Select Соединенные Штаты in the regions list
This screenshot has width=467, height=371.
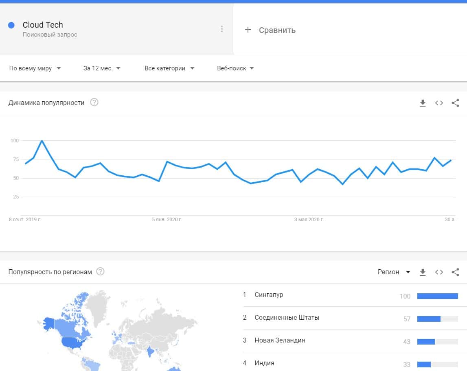coord(287,317)
